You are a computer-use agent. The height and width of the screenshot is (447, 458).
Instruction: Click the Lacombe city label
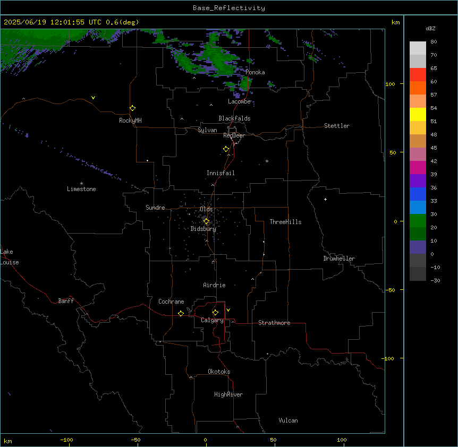click(239, 101)
